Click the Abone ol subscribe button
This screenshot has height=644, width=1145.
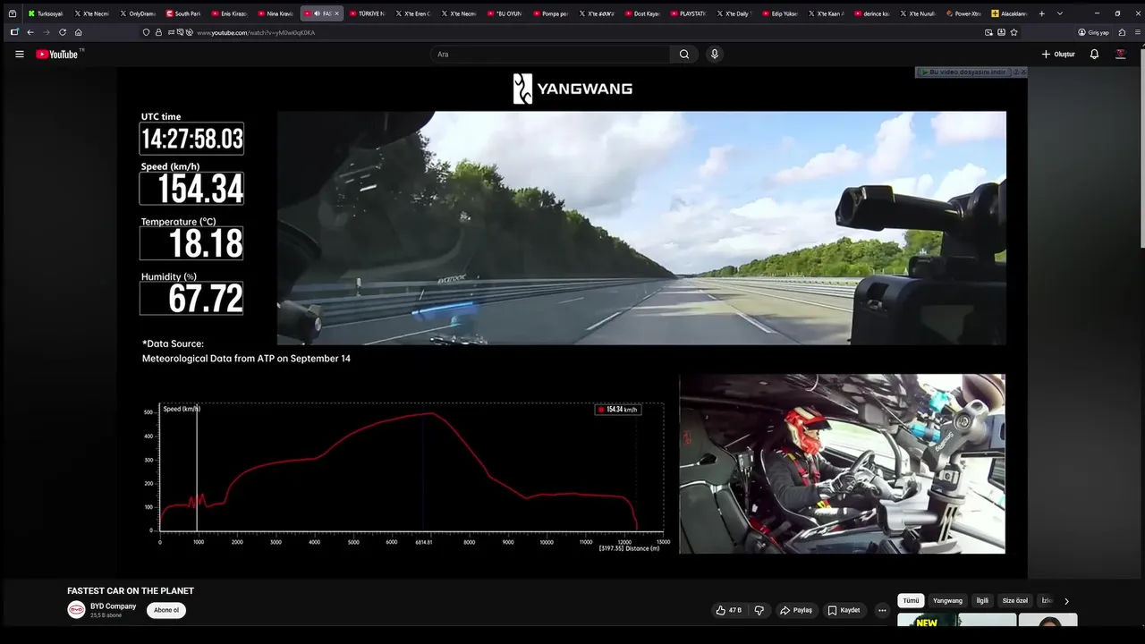166,610
